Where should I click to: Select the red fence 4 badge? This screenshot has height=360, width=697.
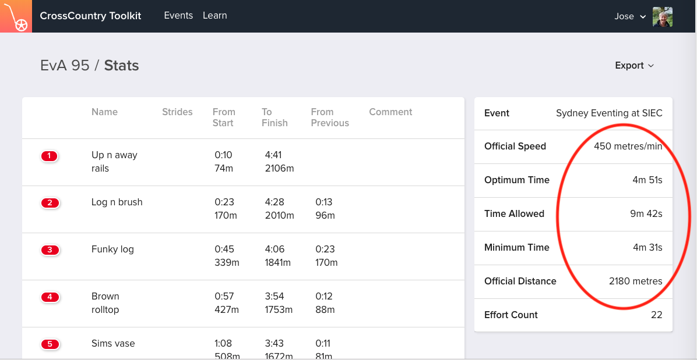[x=50, y=297]
